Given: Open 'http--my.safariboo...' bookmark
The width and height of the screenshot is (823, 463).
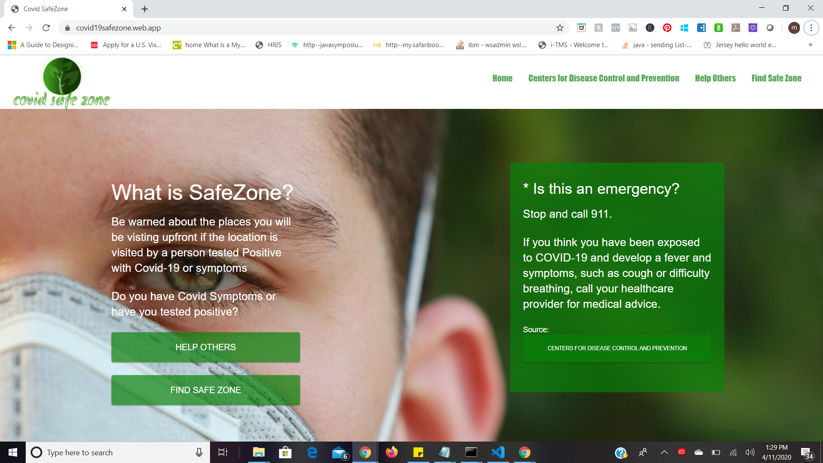Looking at the screenshot, I should click(x=409, y=45).
